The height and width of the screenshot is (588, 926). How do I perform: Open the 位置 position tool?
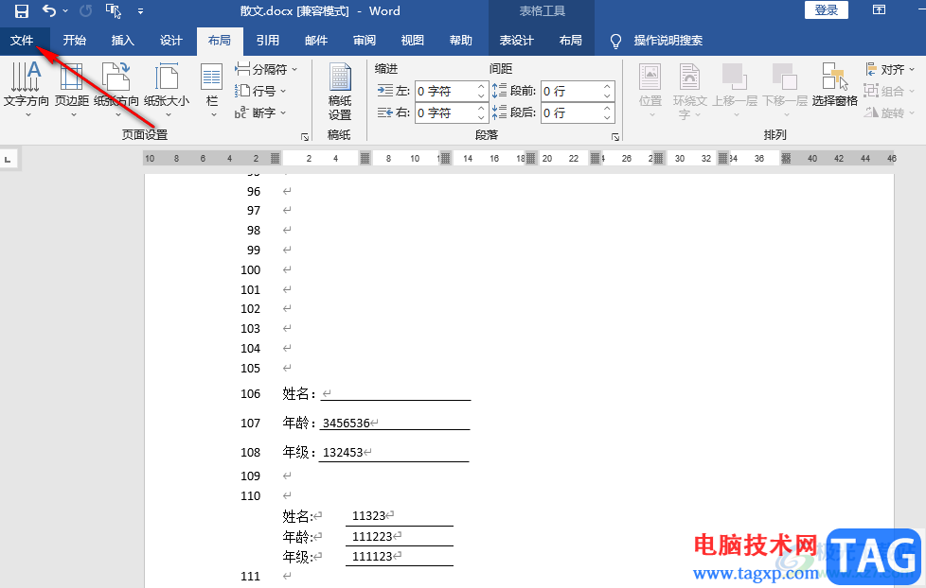[x=650, y=89]
